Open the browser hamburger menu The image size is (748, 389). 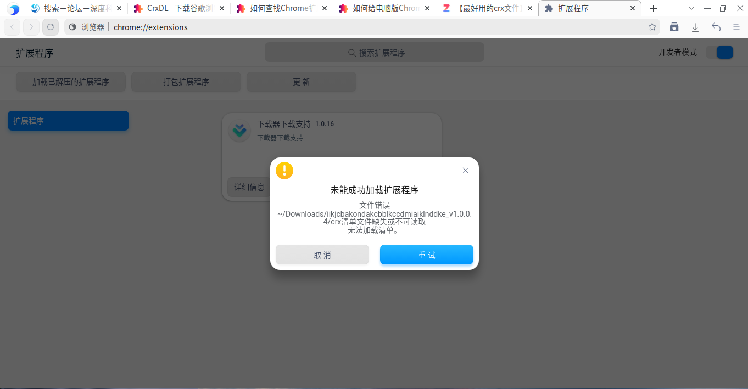736,26
